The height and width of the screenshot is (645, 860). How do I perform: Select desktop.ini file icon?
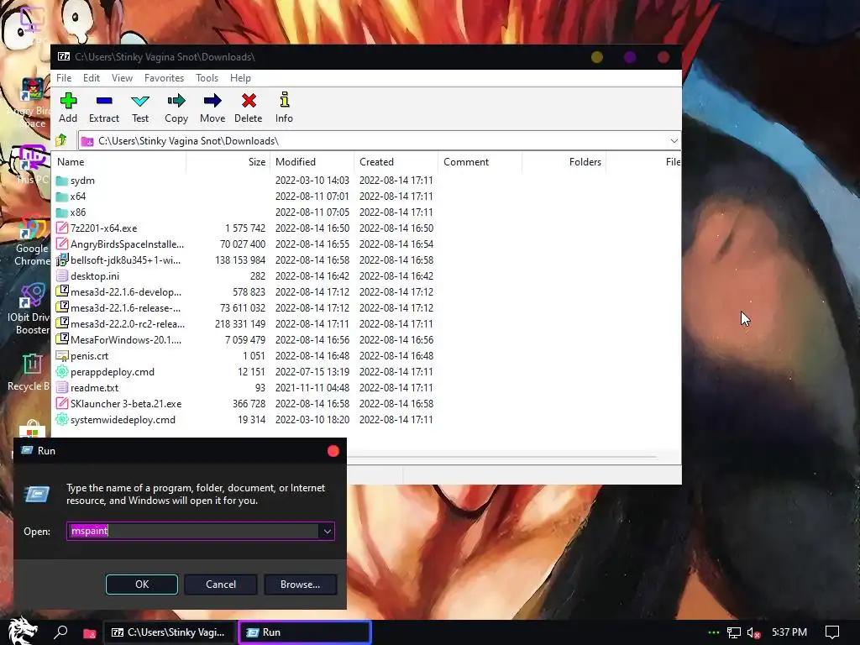tap(62, 275)
